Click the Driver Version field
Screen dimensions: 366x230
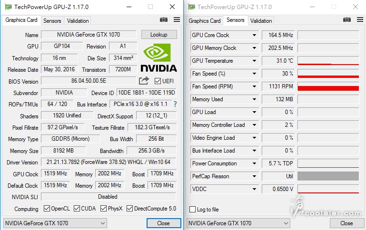coord(109,162)
